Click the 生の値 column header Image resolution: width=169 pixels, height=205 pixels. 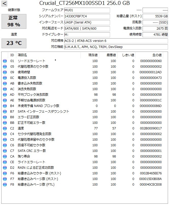click(149, 55)
